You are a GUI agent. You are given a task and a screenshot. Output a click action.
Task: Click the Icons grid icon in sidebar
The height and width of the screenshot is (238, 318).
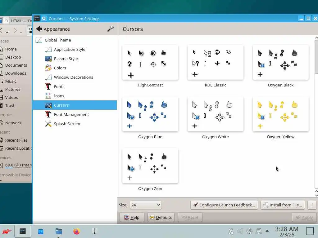click(48, 96)
